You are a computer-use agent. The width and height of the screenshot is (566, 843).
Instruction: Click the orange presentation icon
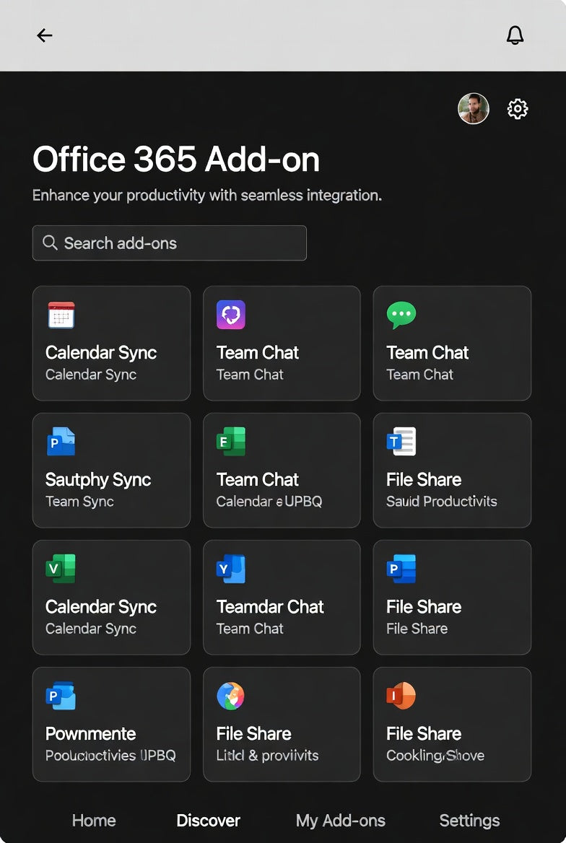coord(401,696)
